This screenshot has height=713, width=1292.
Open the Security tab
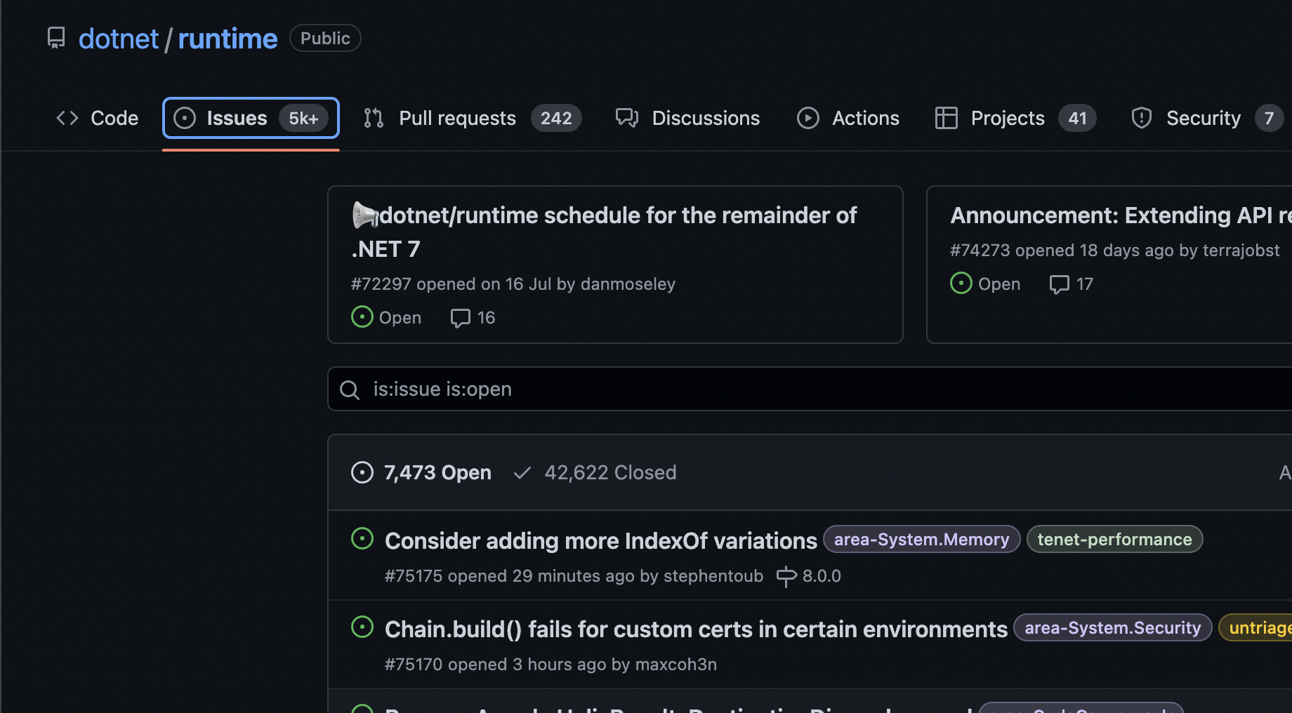(1207, 118)
